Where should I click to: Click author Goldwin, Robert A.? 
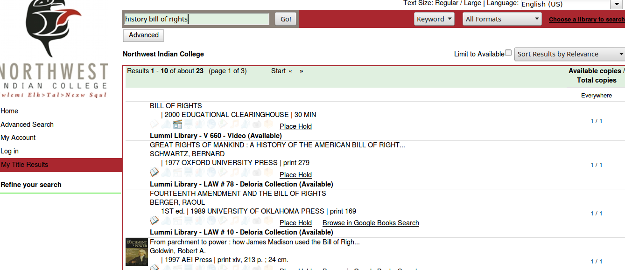click(177, 251)
